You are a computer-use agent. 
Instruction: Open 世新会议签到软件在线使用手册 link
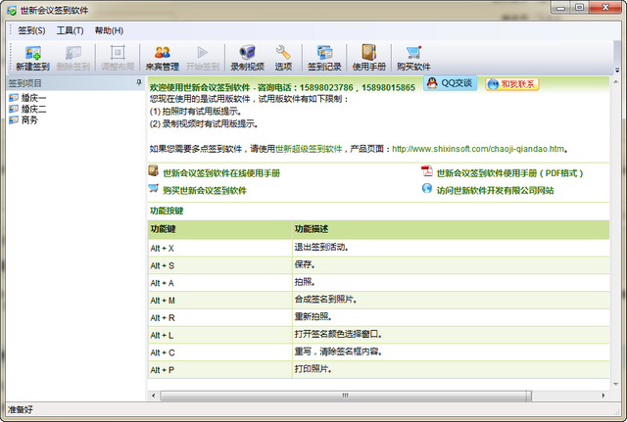[221, 173]
